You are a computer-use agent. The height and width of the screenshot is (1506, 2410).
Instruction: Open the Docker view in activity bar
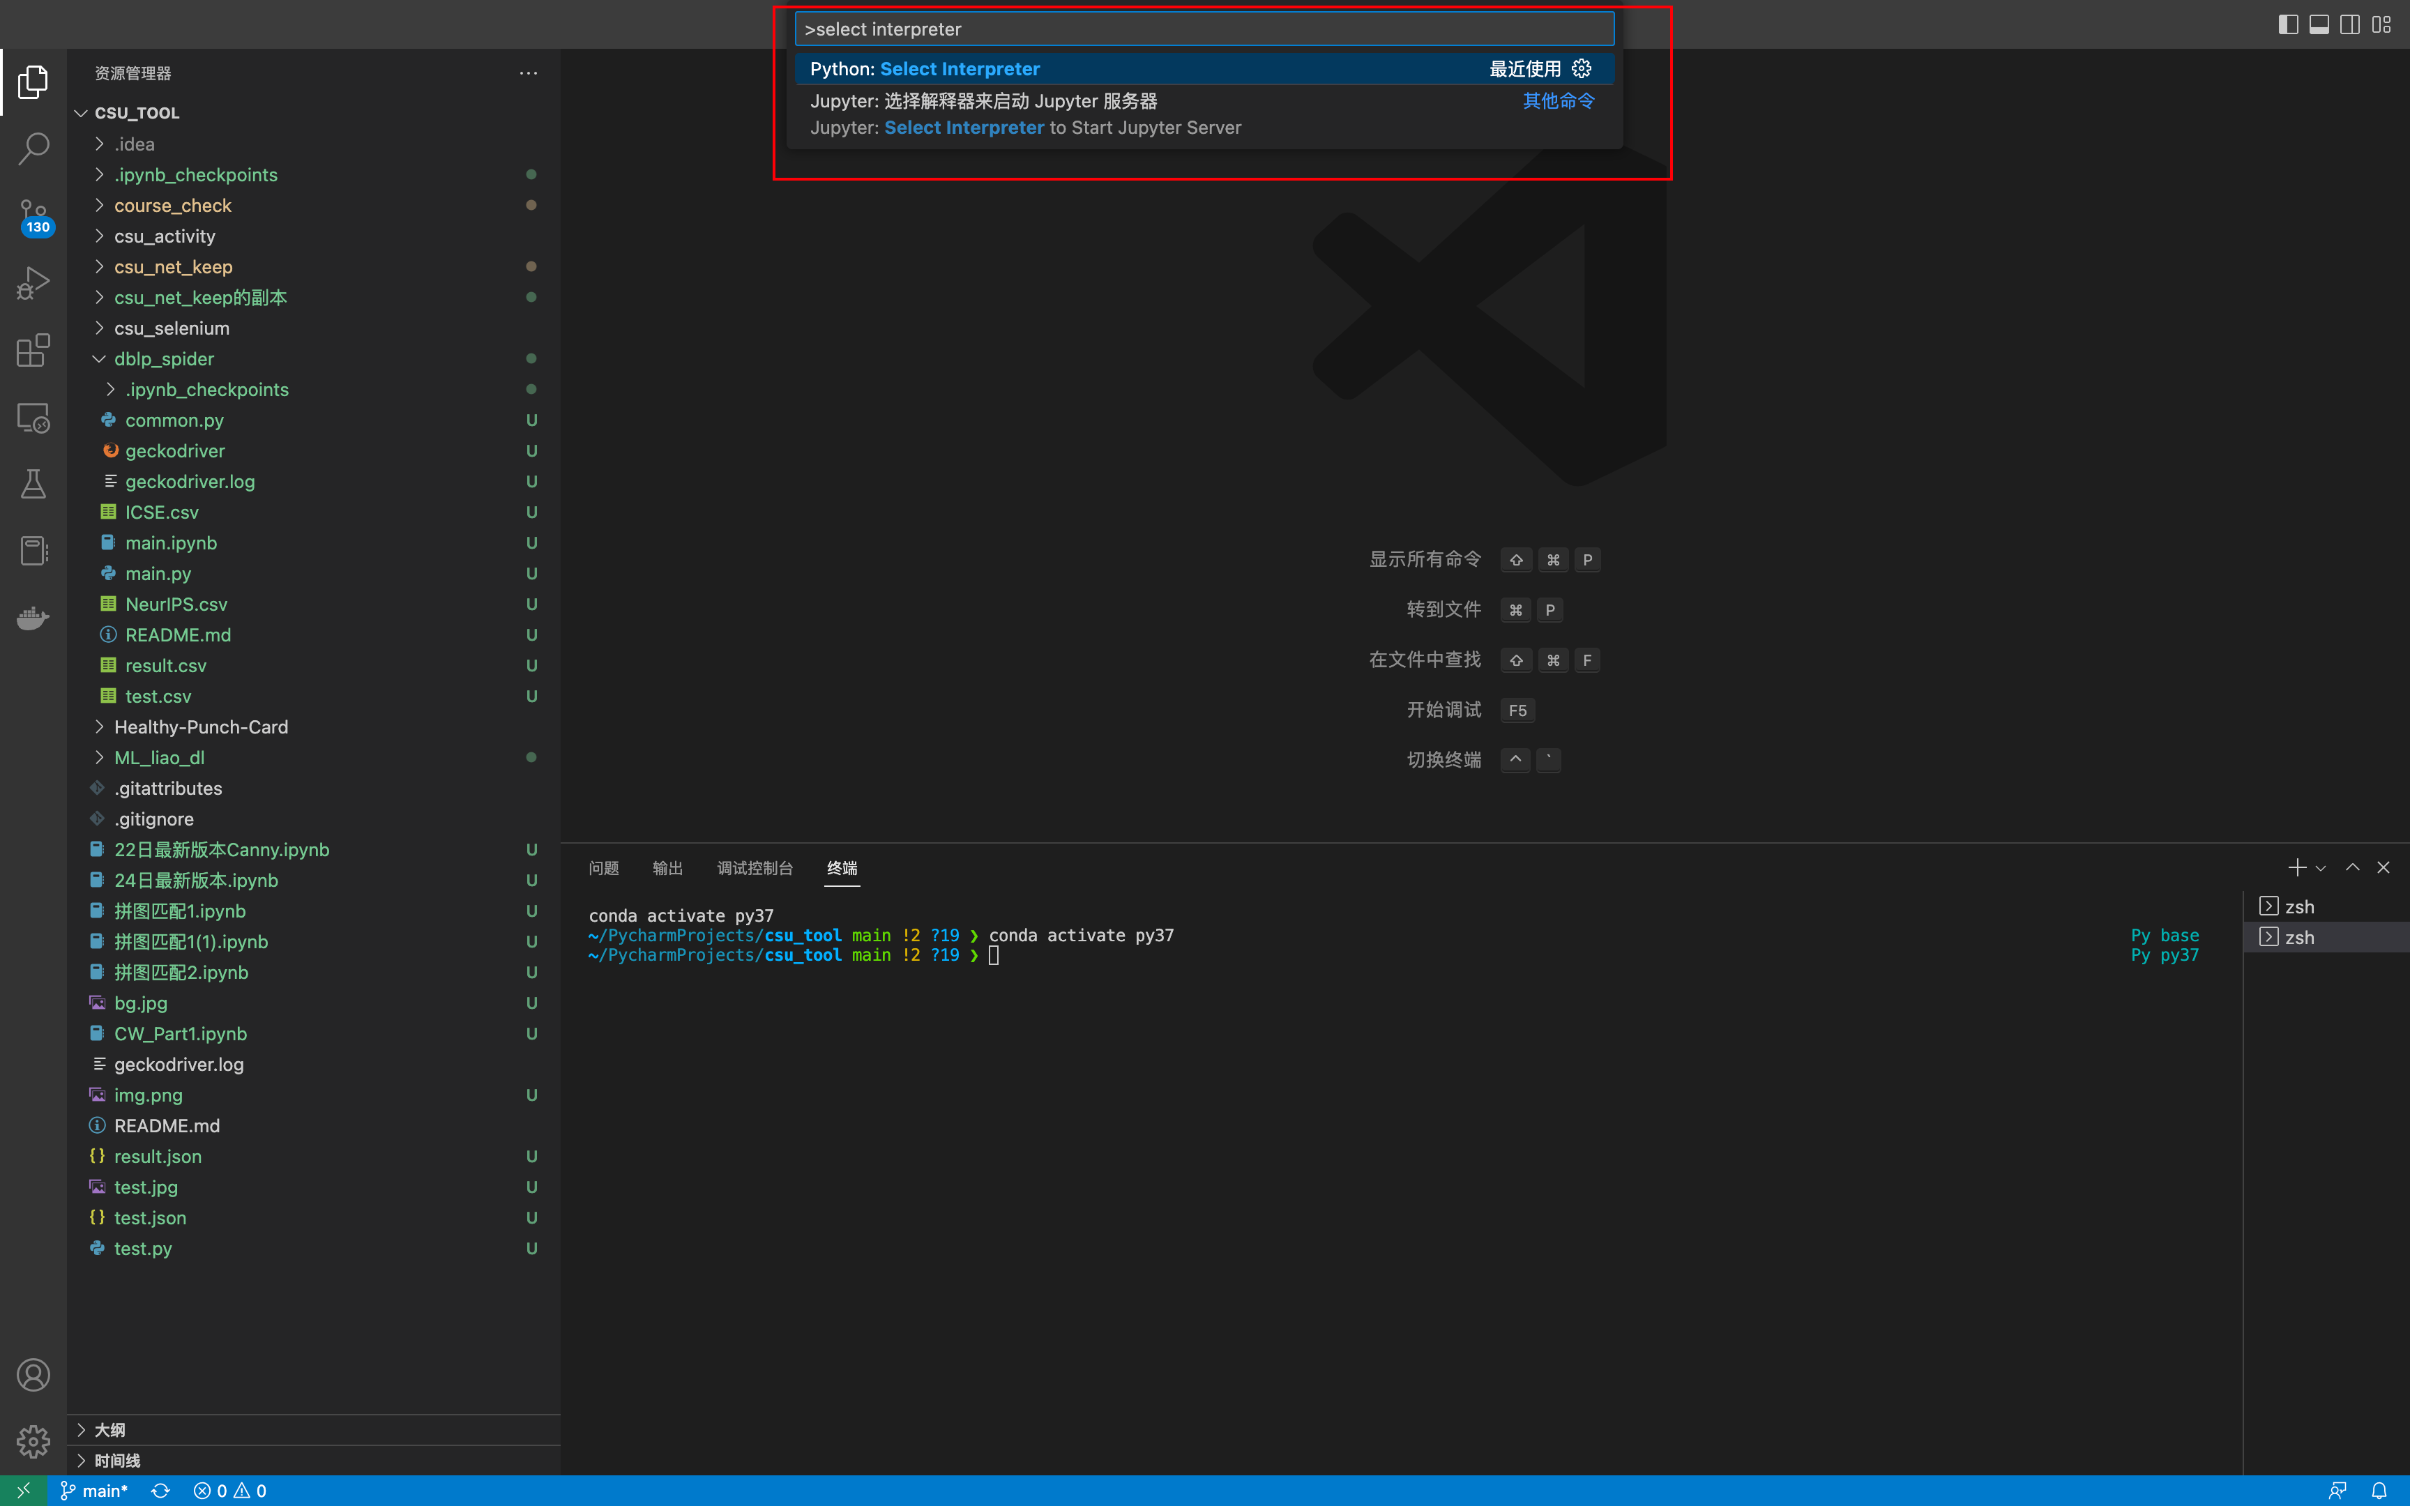[x=33, y=618]
